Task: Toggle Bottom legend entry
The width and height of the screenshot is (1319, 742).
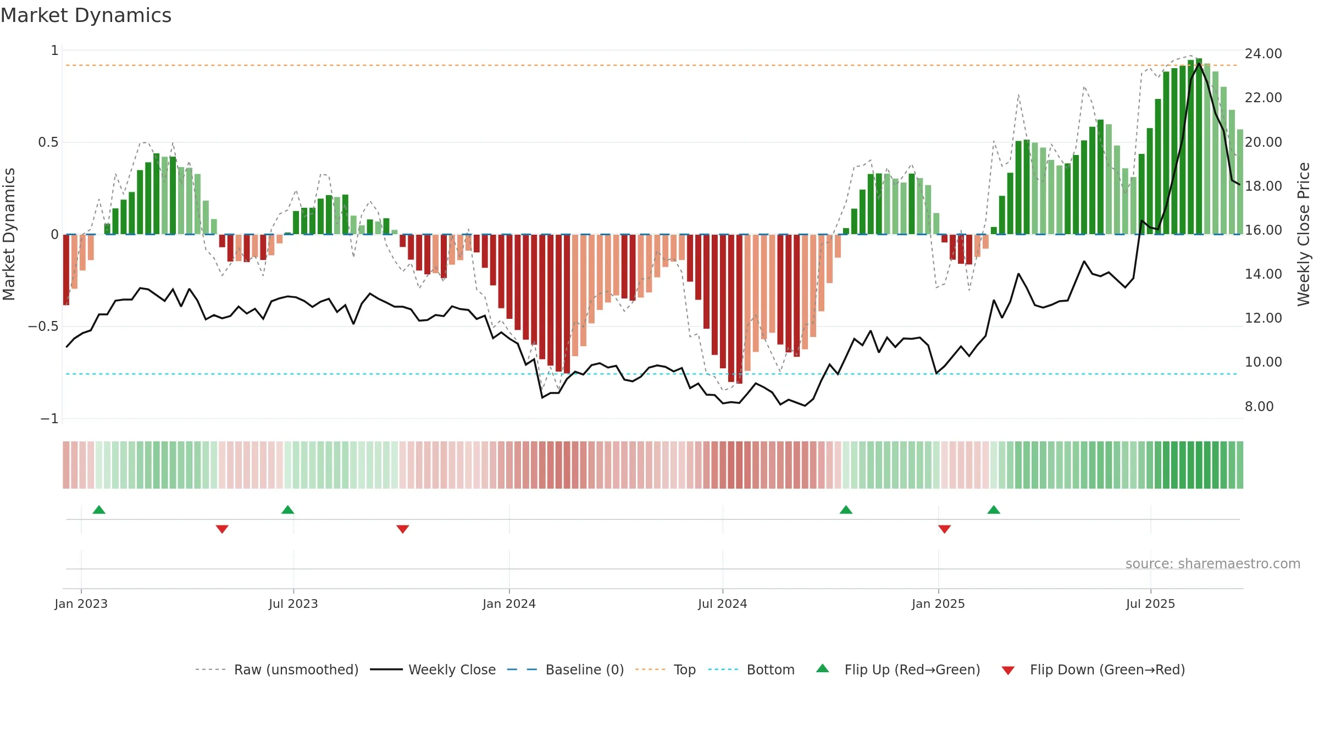Action: click(x=751, y=669)
